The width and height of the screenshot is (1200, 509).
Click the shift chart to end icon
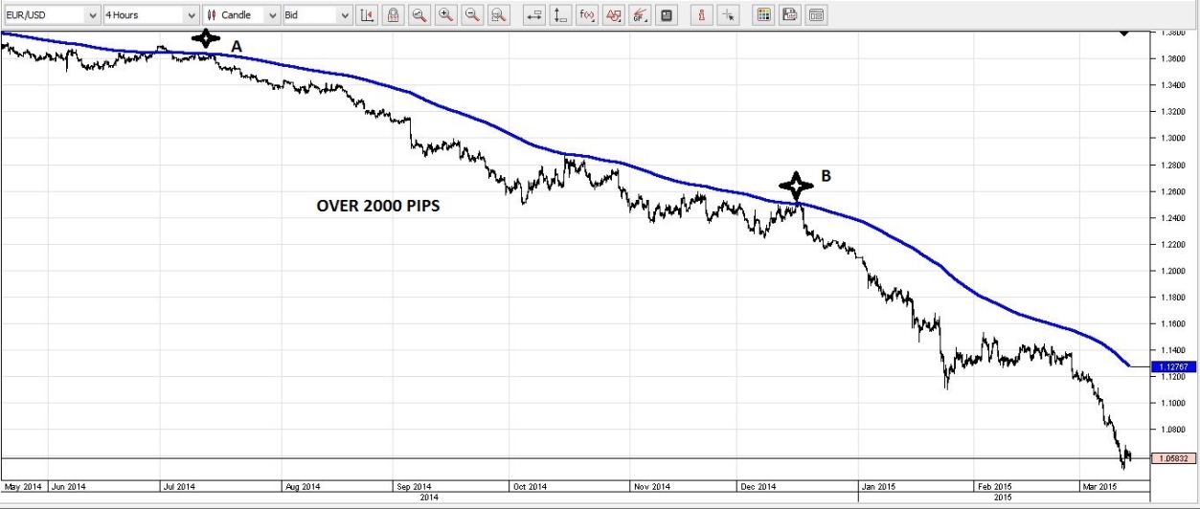[x=368, y=15]
